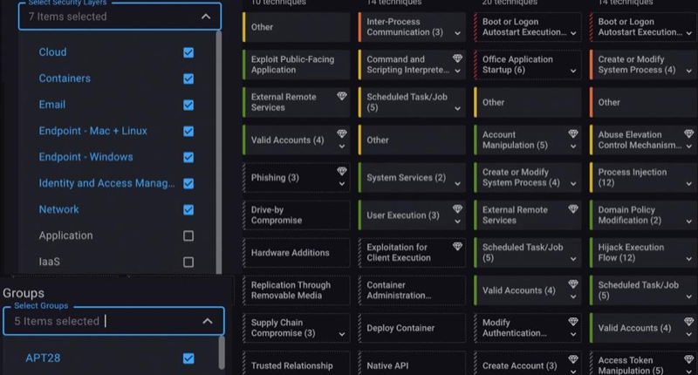Toggle Endpoint - Windows checkbox
This screenshot has width=698, height=375.
(x=188, y=158)
